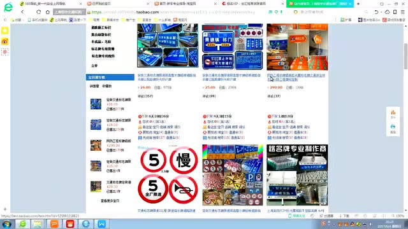Click the 360 browser logo icon
Image resolution: width=408 pixels, height=229 pixels.
click(x=8, y=7)
